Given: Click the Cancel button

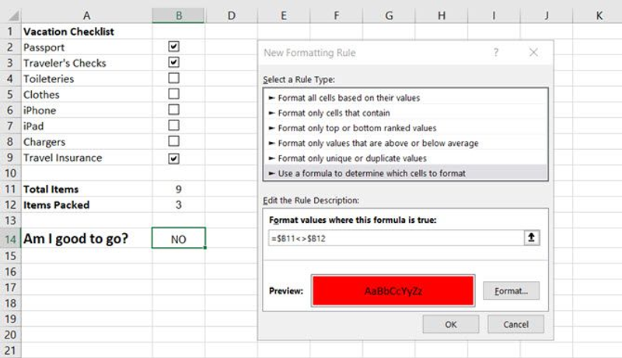Looking at the screenshot, I should pos(515,325).
